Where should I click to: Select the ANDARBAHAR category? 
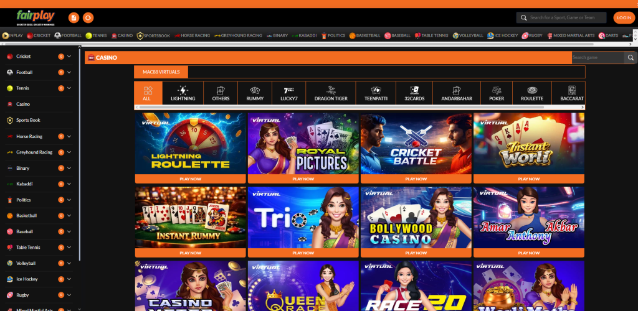click(457, 93)
